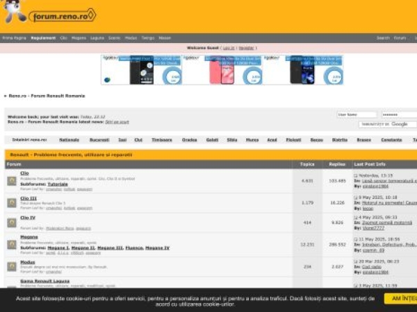Open the Megane II subforum
Screen dimensions: 417x312
tap(83, 248)
